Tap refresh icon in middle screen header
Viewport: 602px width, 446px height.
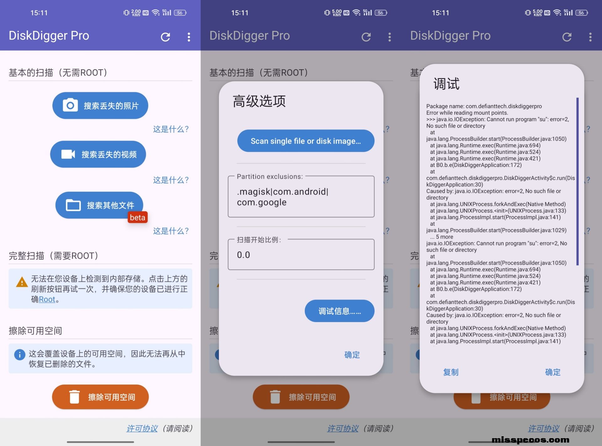coord(366,37)
